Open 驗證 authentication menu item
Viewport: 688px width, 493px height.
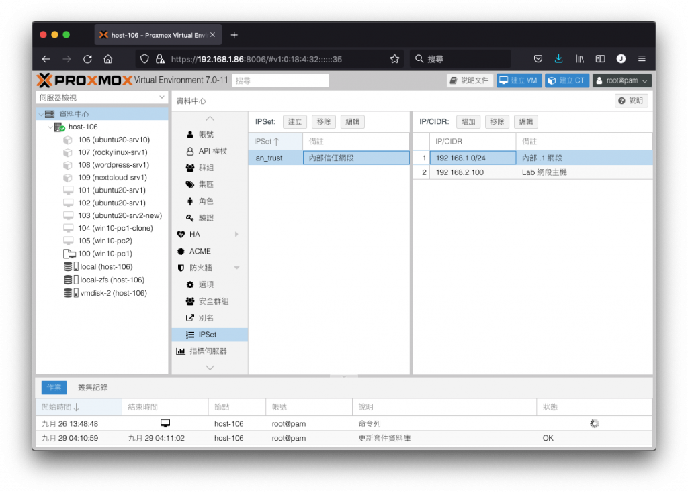pyautogui.click(x=206, y=218)
